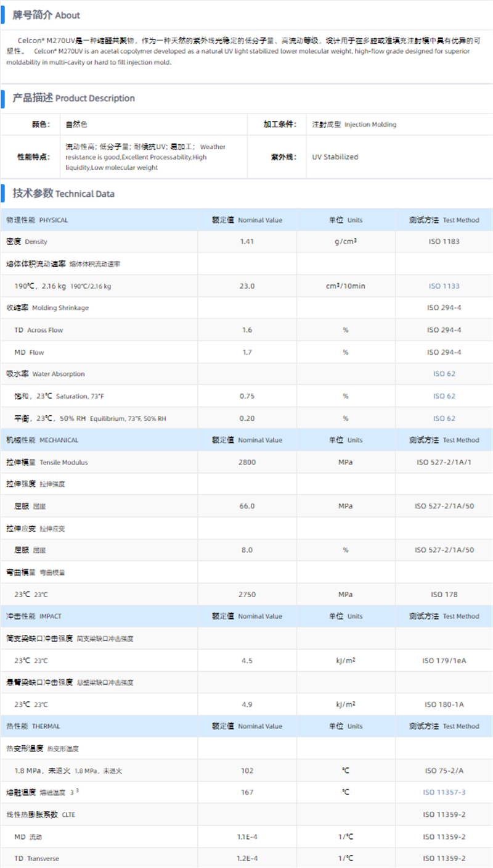Image resolution: width=493 pixels, height=868 pixels.
Task: Click the Density value 1.41
Action: (247, 242)
